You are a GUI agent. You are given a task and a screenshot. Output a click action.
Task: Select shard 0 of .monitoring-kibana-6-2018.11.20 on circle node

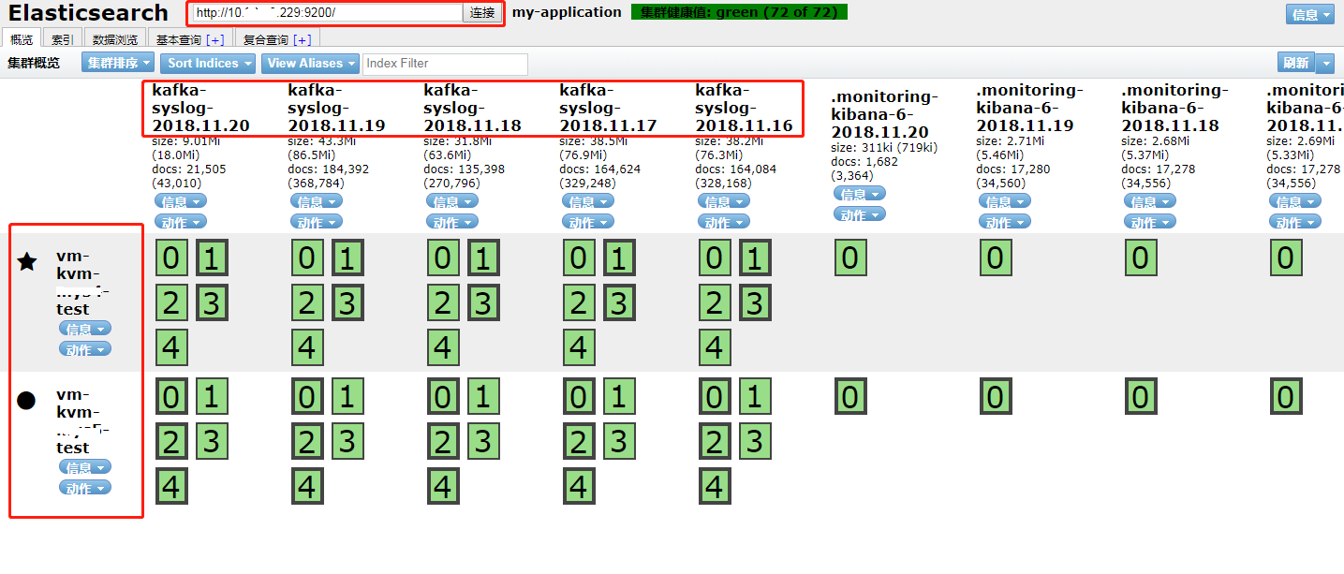click(850, 397)
